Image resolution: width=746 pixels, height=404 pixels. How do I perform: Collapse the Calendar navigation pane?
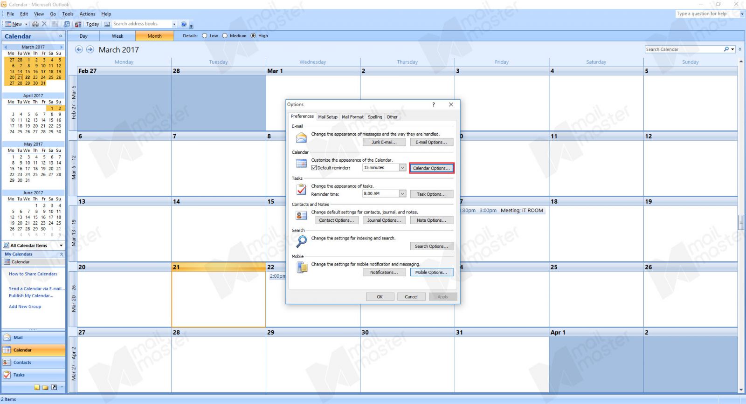click(61, 36)
